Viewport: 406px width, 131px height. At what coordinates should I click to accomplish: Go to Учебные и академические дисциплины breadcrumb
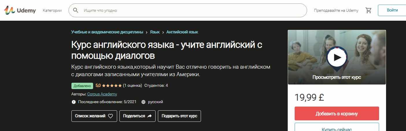coord(107,32)
